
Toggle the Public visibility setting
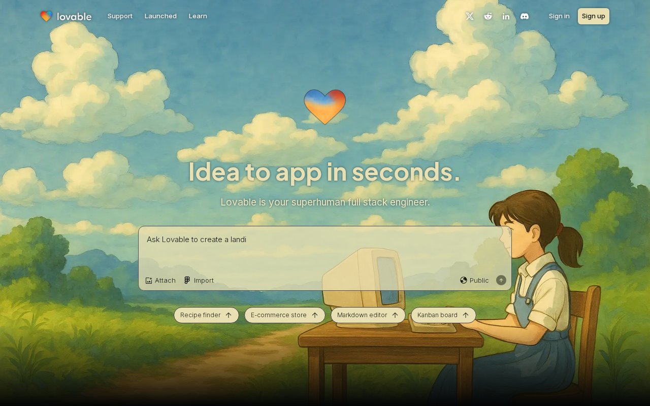coord(475,280)
